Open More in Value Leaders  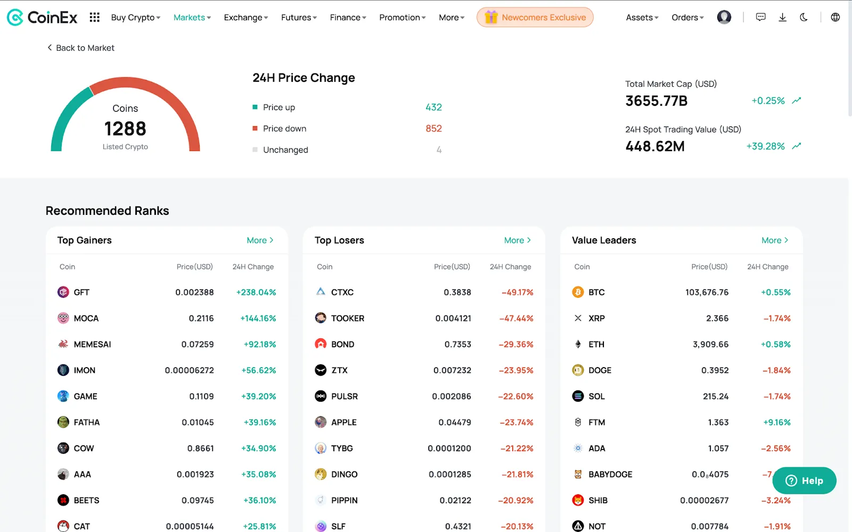[775, 240]
